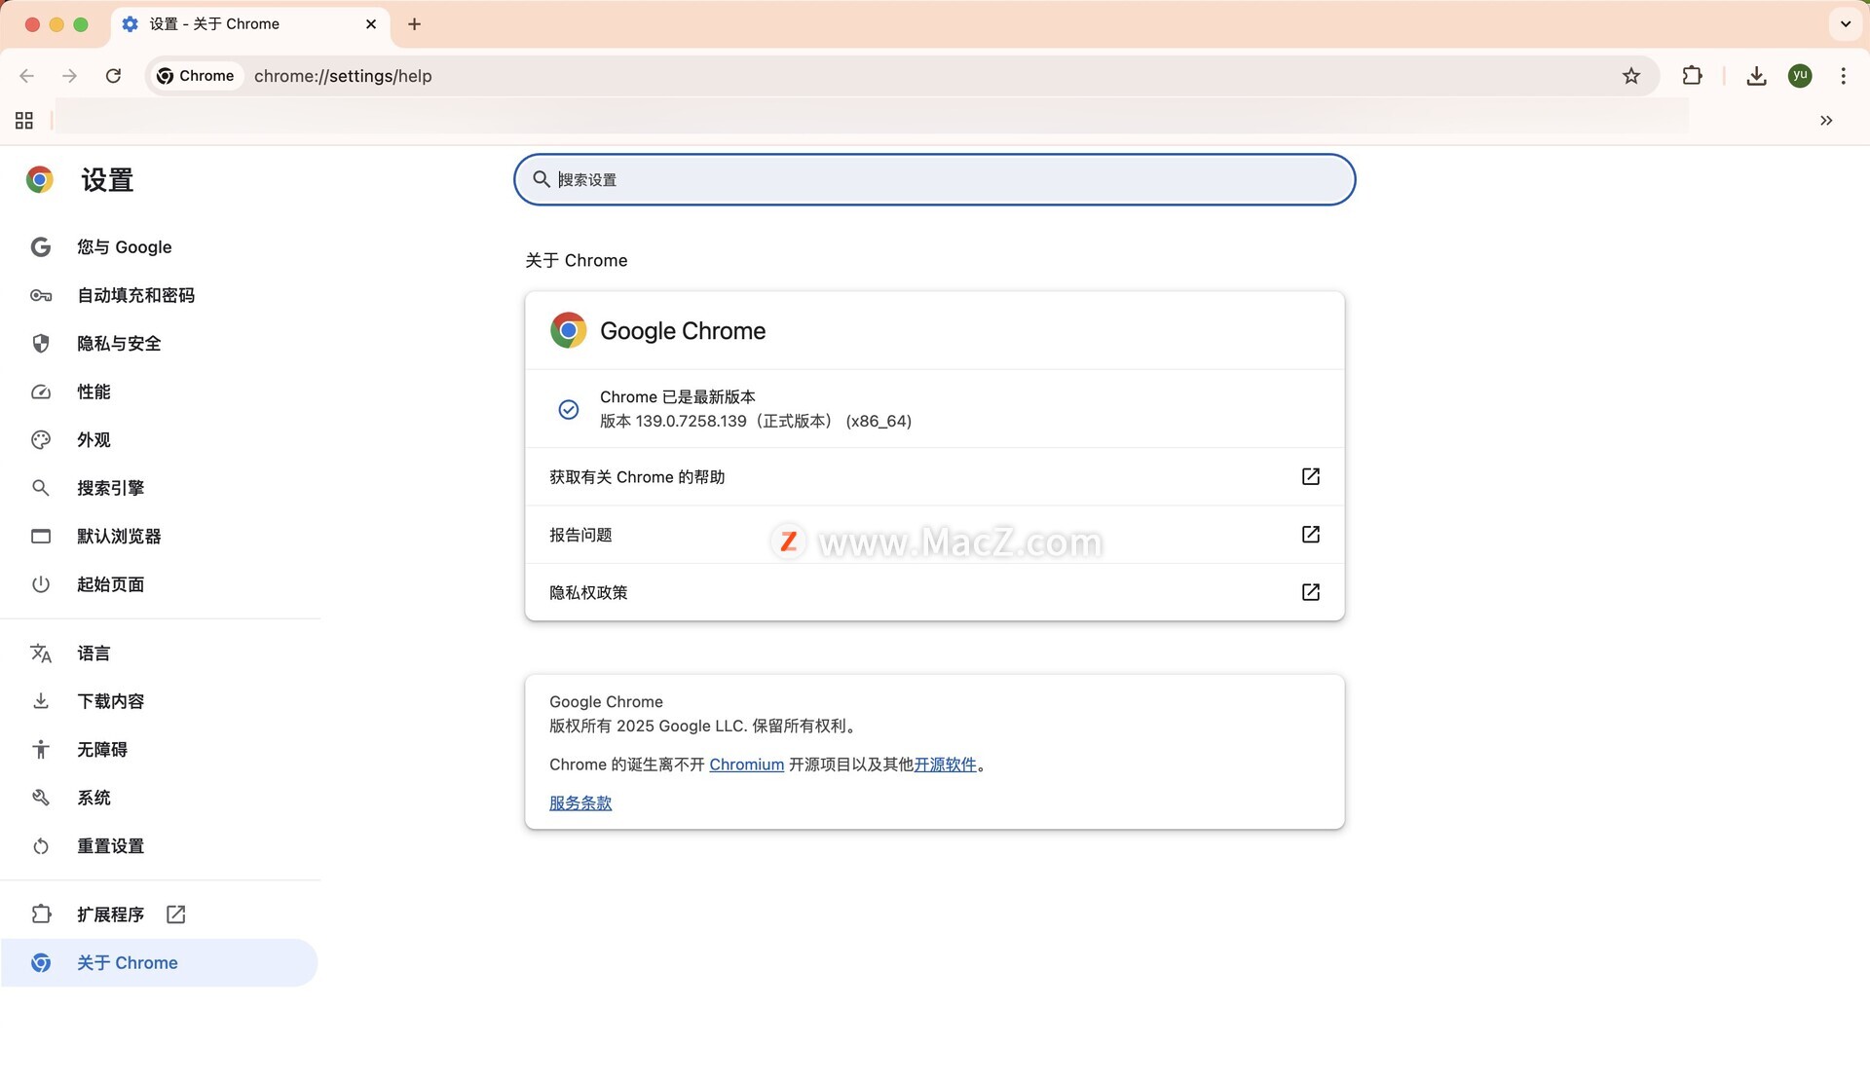Open 外观 settings section
Viewport: 1870px width, 1082px height.
pyautogui.click(x=160, y=440)
